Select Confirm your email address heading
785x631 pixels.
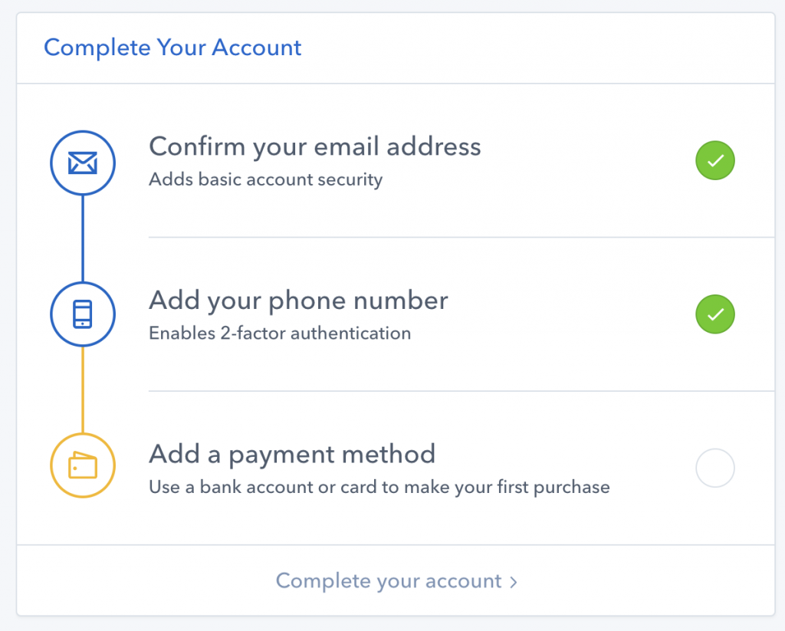pyautogui.click(x=315, y=146)
